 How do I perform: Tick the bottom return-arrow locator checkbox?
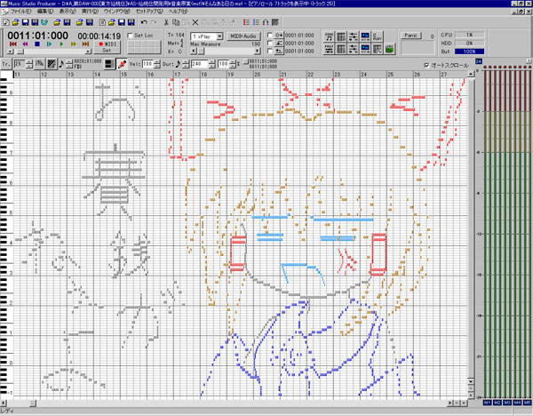[270, 51]
